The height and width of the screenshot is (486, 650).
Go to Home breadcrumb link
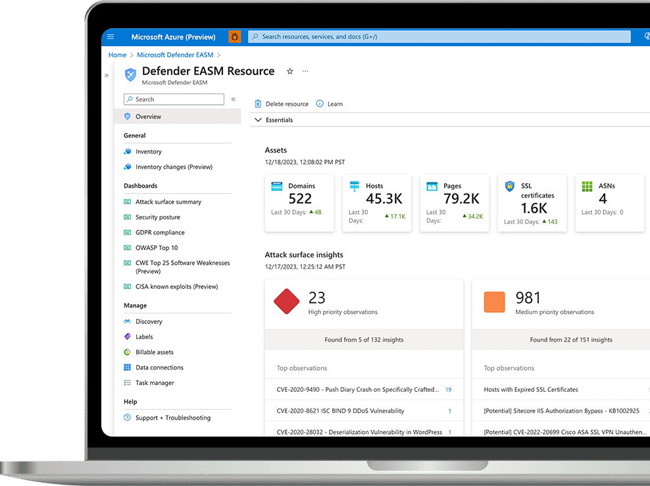pyautogui.click(x=117, y=55)
